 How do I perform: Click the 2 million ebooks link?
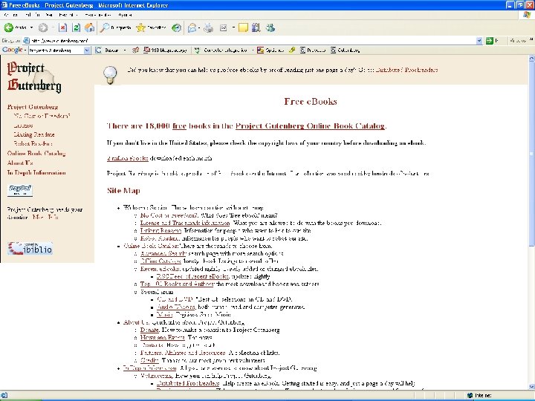click(x=127, y=158)
